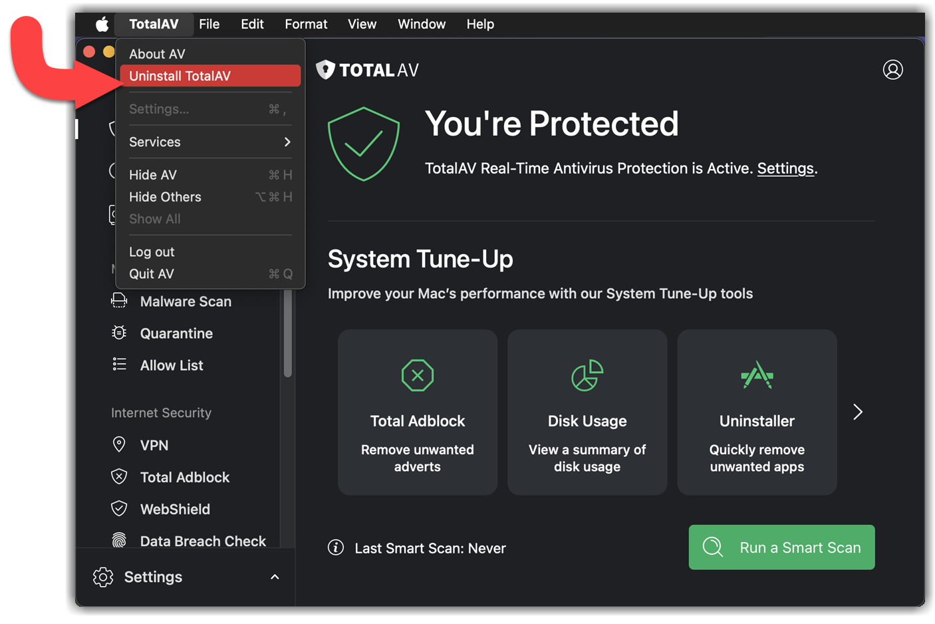Select WebShield in the sidebar
This screenshot has height=624, width=935.
174,509
